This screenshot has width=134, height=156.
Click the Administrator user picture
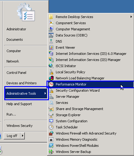point(26,12)
